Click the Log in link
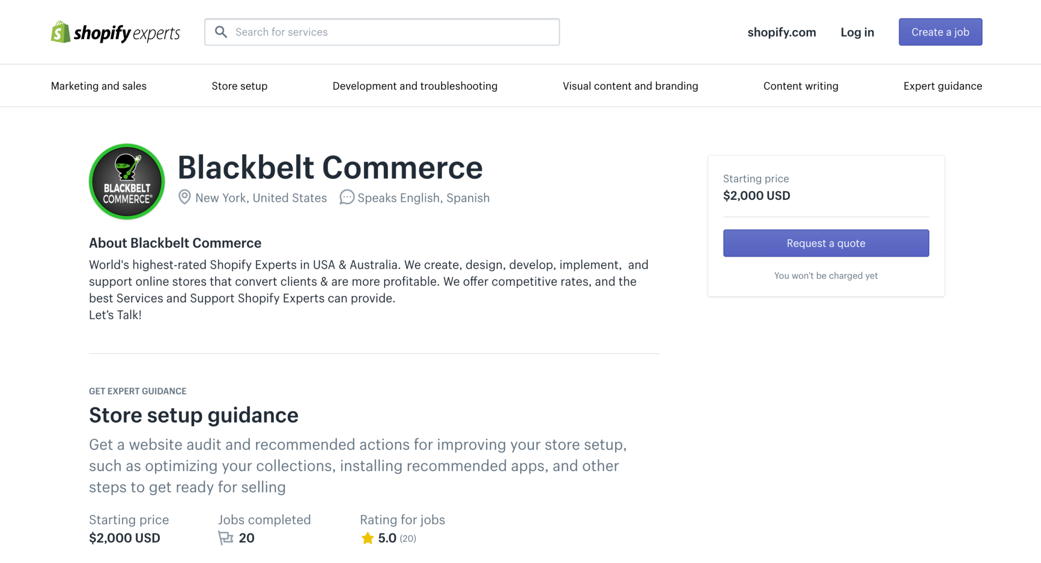The width and height of the screenshot is (1041, 563). [857, 32]
